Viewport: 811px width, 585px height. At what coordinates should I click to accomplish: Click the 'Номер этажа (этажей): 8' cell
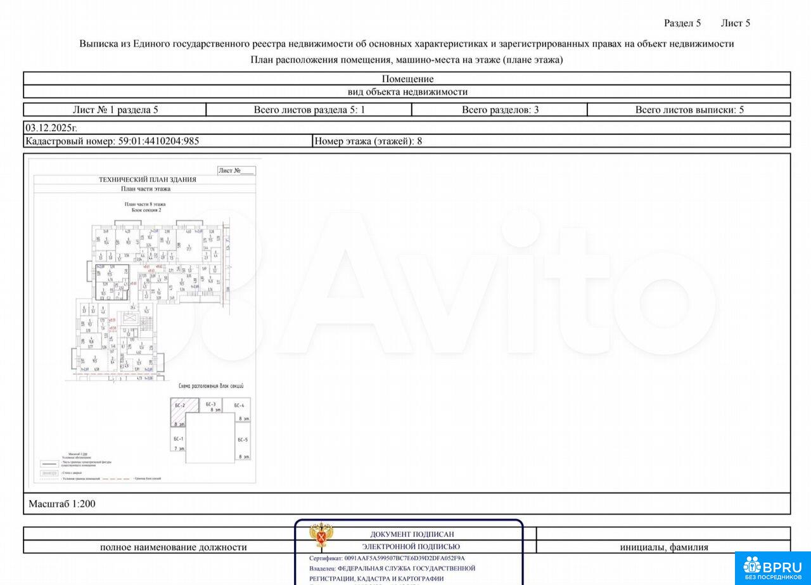pos(368,141)
